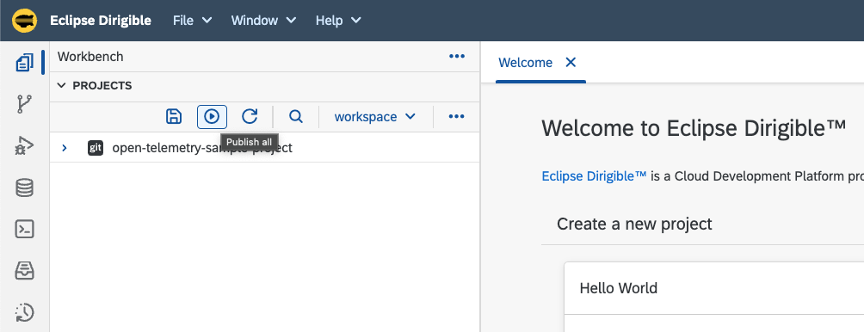864x332 pixels.
Task: Refresh the projects list
Action: tap(250, 117)
